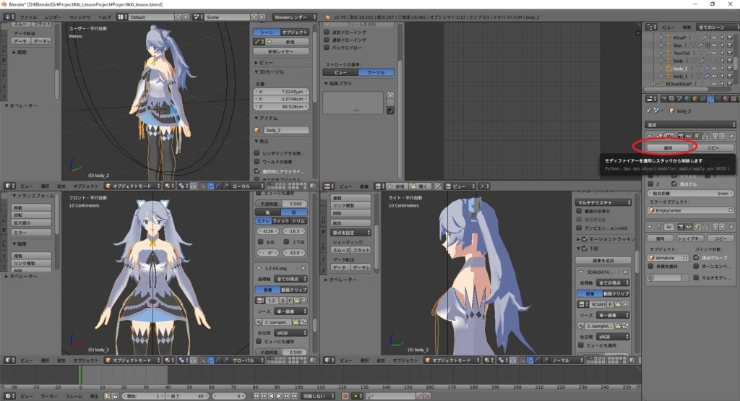Click the end frame 40 field
Screen dimensions: 740x401
point(189,396)
